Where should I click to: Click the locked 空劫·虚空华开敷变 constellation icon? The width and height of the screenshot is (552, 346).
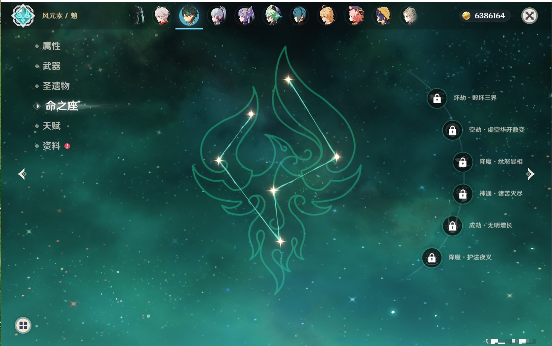pos(452,130)
